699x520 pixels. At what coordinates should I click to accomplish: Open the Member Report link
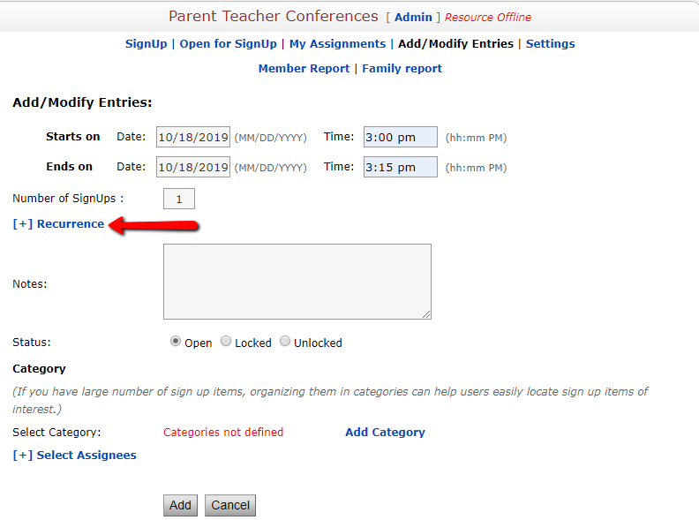(x=304, y=69)
